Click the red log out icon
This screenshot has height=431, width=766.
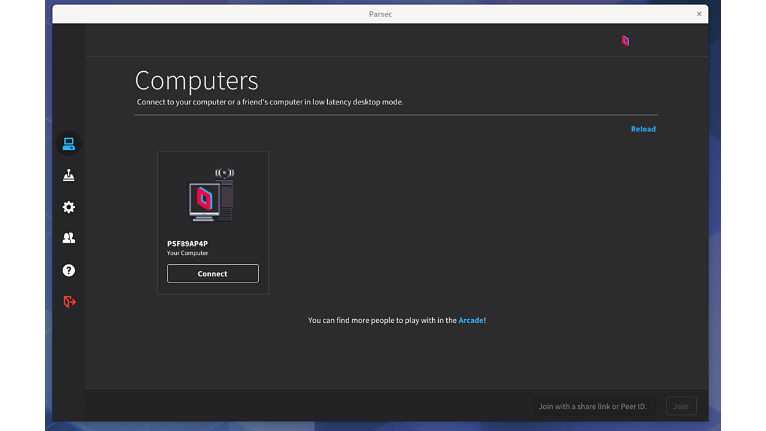click(69, 302)
